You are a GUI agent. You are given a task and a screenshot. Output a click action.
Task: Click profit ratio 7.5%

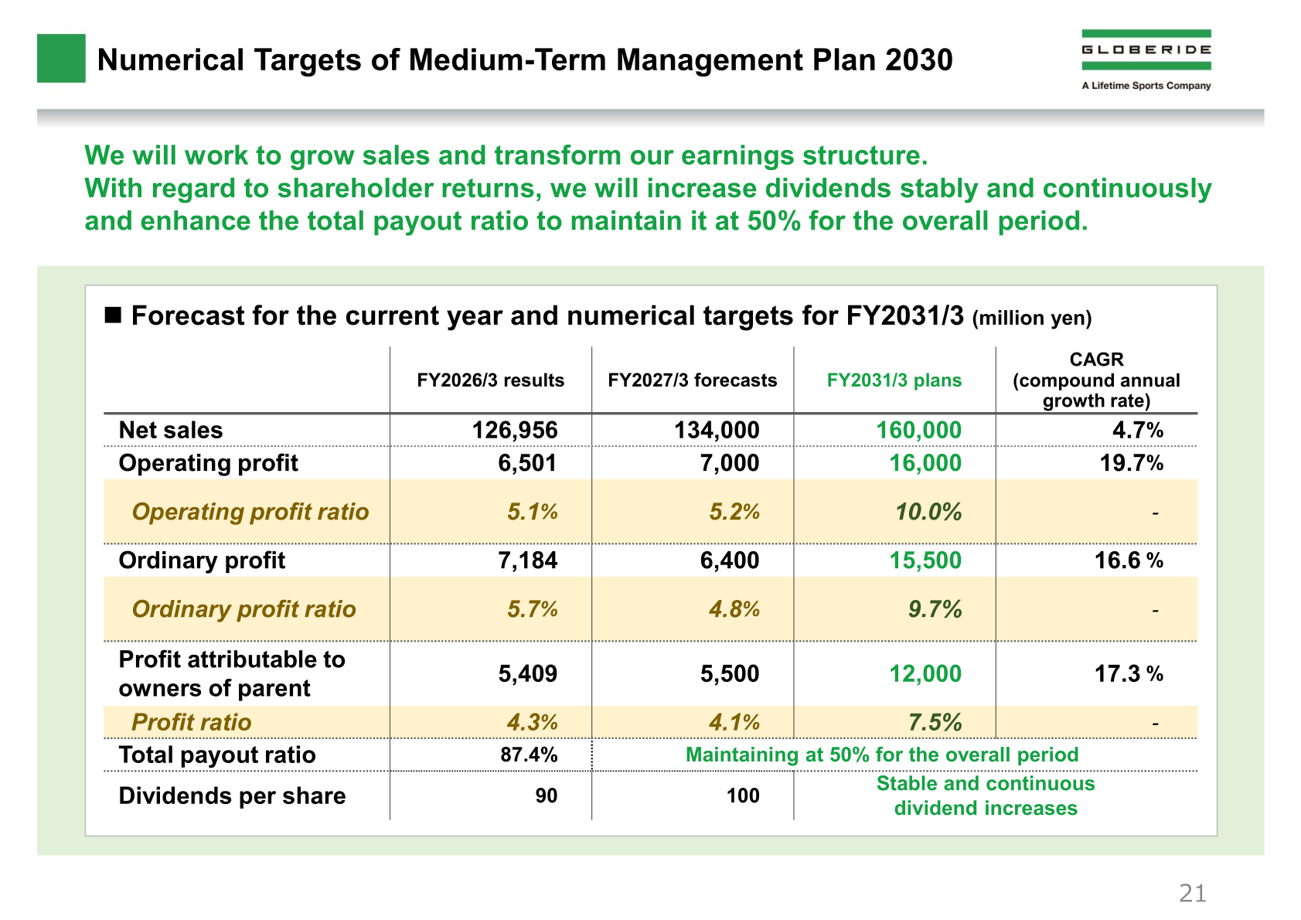coord(935,722)
